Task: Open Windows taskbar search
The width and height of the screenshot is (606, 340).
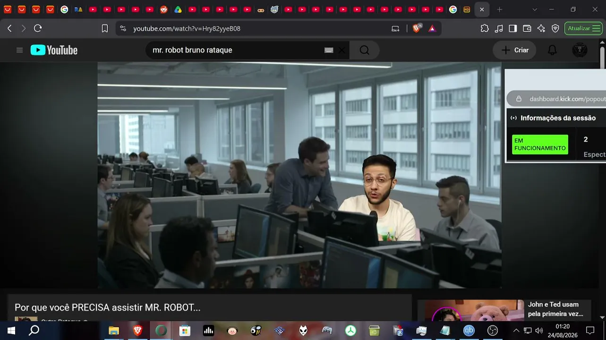Action: pyautogui.click(x=34, y=331)
